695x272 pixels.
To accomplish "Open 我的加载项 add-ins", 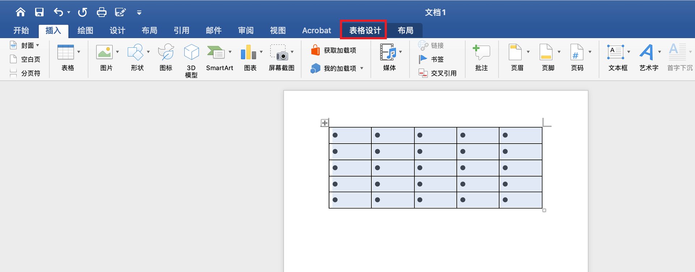I will point(333,68).
